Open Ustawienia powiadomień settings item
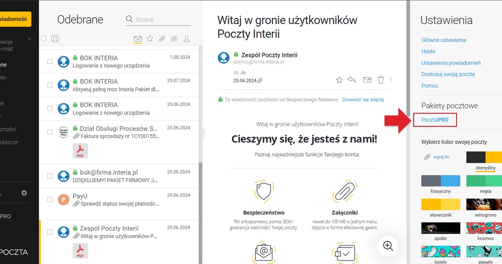The width and height of the screenshot is (502, 264). coord(451,63)
